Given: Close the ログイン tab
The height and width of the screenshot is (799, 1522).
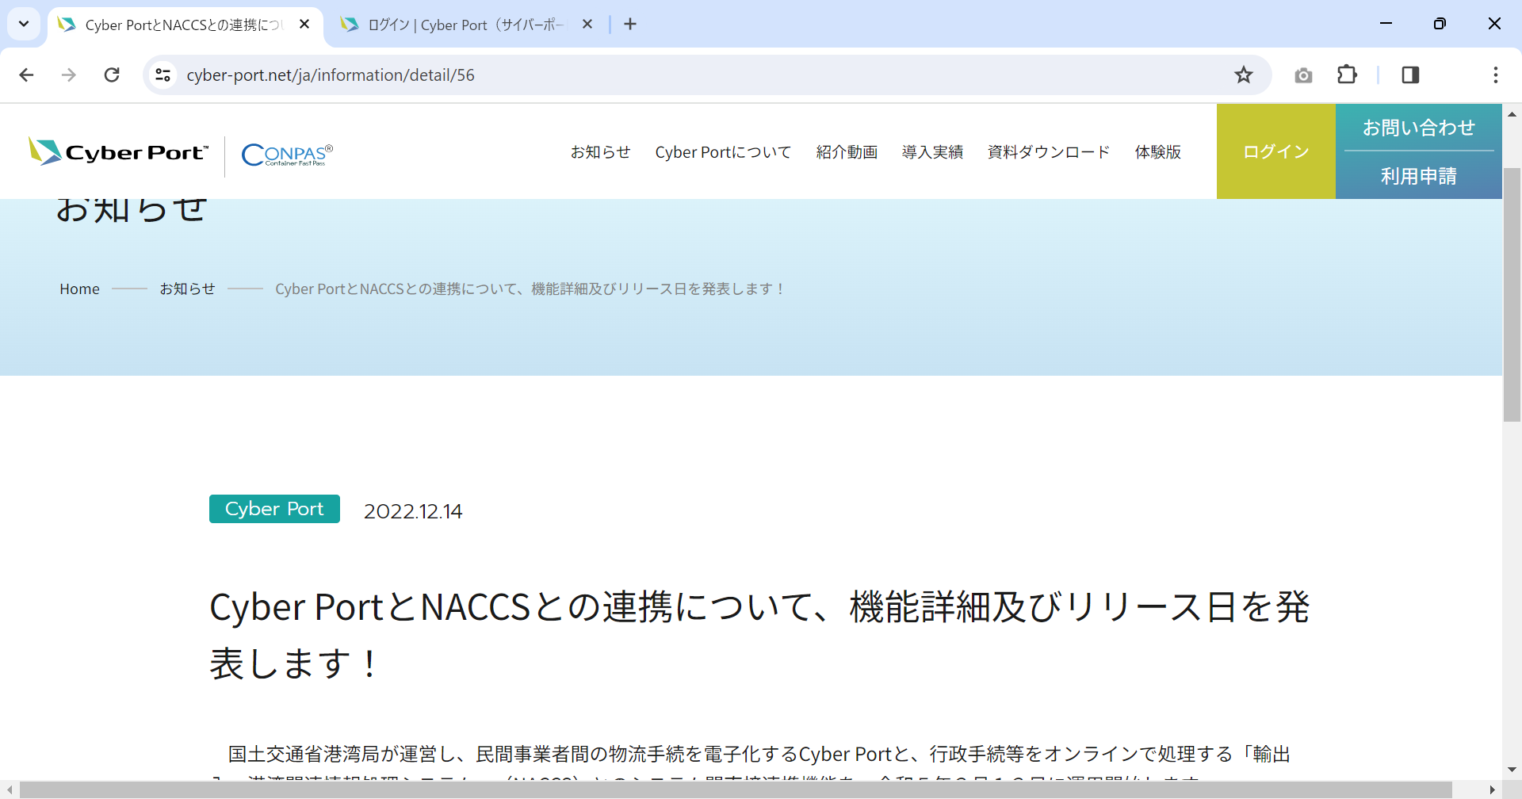Looking at the screenshot, I should tap(587, 25).
